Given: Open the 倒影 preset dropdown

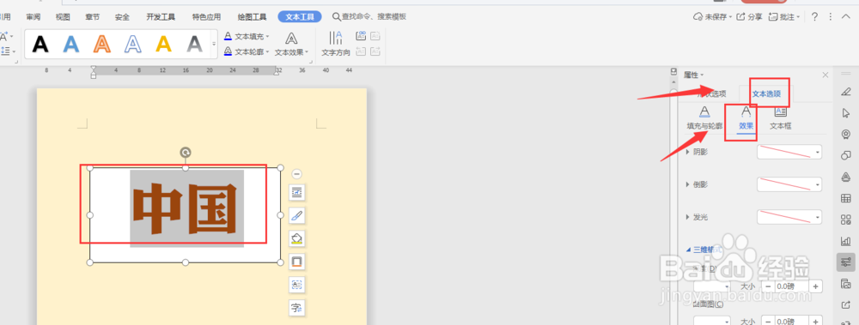Looking at the screenshot, I should [x=789, y=184].
